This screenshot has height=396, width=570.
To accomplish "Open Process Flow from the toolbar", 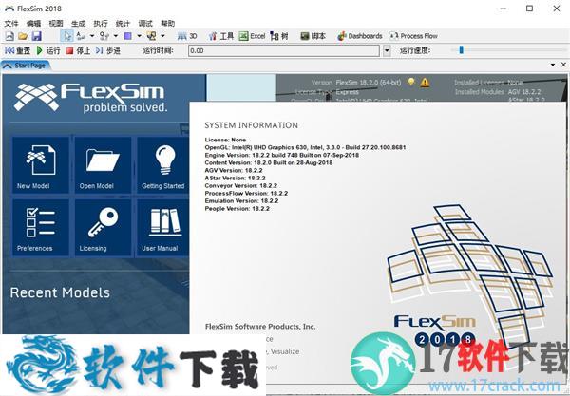I will [413, 36].
